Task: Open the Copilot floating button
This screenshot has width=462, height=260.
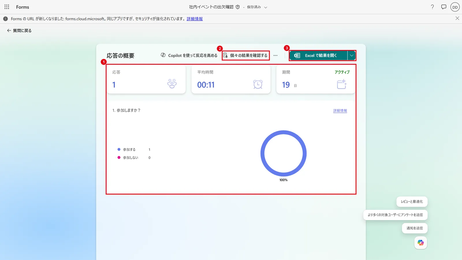Action: (x=421, y=243)
